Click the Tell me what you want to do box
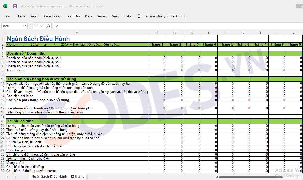The height and width of the screenshot is (180, 303). click(x=165, y=16)
